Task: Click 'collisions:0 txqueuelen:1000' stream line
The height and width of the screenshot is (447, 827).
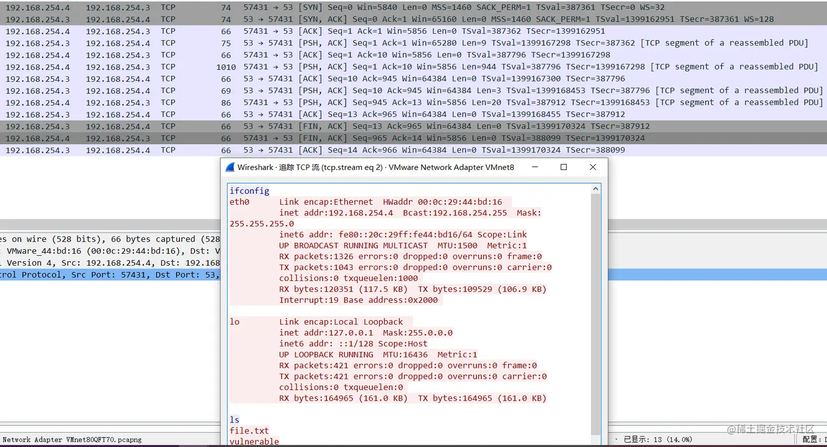Action: pos(348,278)
